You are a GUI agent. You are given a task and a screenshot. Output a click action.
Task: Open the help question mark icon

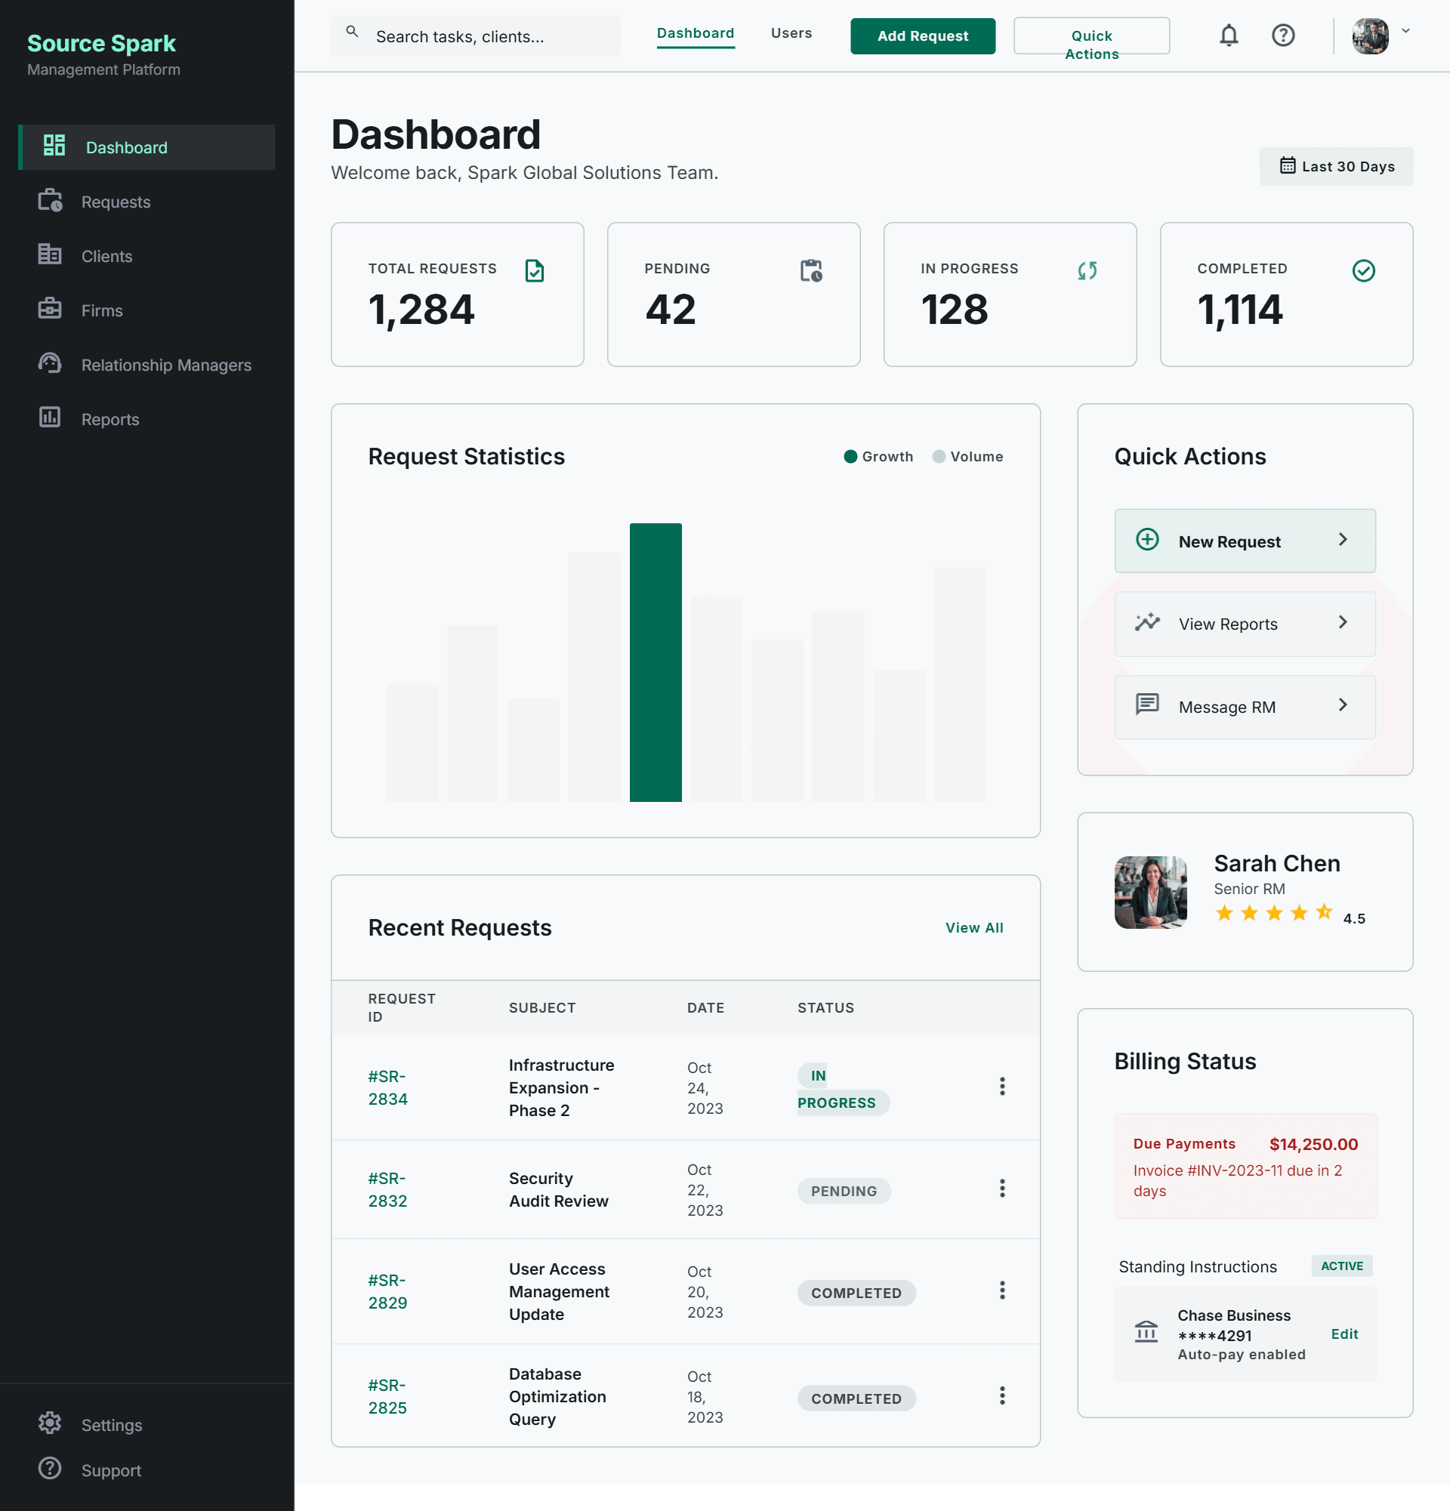[x=1283, y=35]
